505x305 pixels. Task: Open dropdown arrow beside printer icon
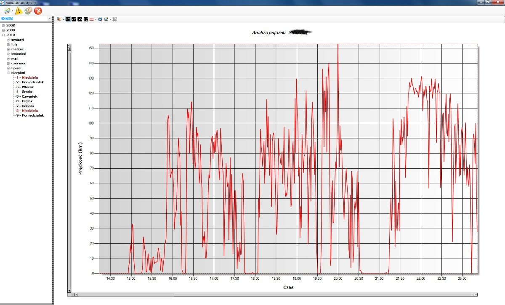[110, 19]
